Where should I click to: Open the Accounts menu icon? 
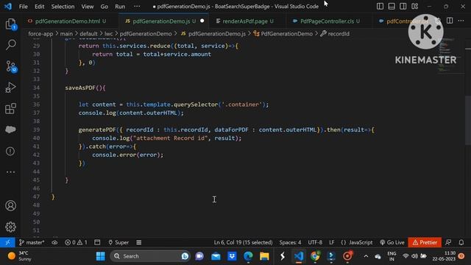point(10,206)
